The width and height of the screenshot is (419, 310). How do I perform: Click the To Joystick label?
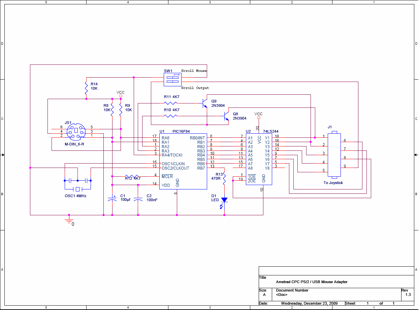(x=333, y=183)
